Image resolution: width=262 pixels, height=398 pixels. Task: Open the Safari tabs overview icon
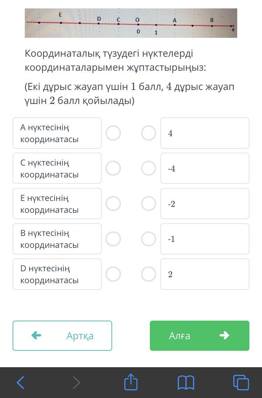point(241,382)
